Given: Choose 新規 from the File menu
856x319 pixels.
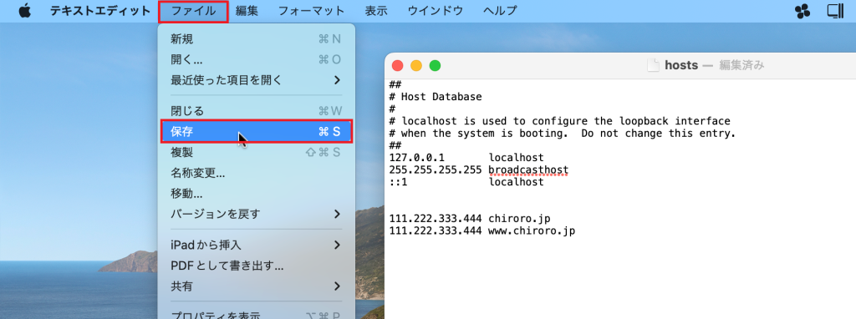Looking at the screenshot, I should [256, 38].
